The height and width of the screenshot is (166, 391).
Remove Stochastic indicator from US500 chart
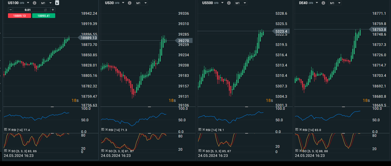pyautogui.click(x=203, y=151)
